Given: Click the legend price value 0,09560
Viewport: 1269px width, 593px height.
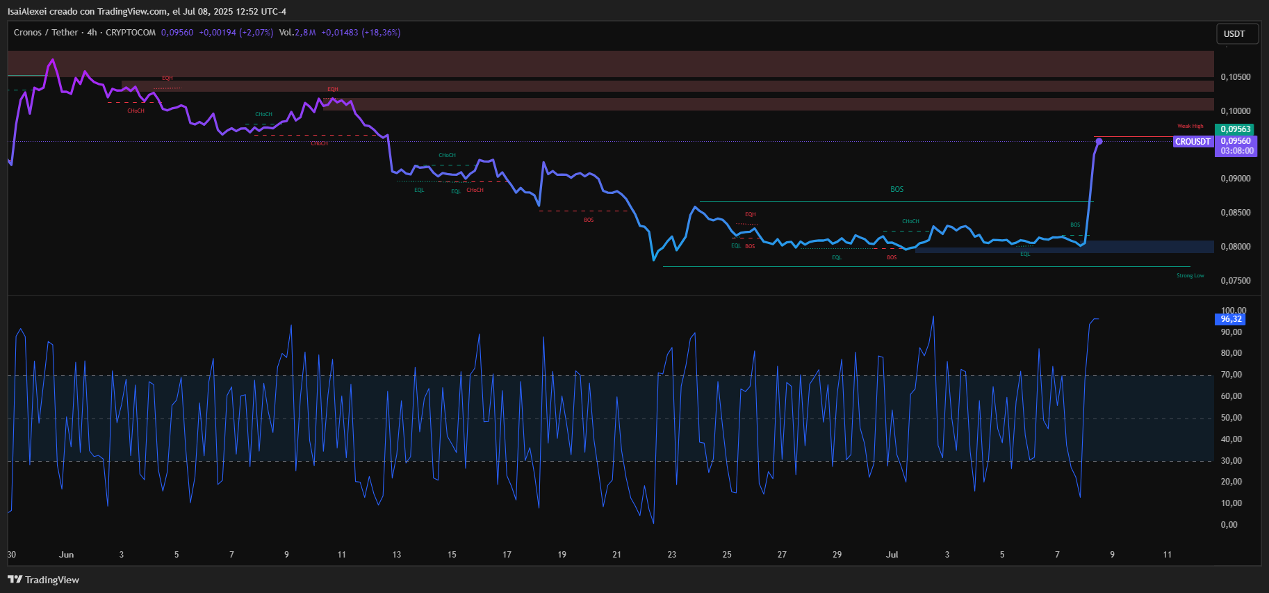Looking at the screenshot, I should pyautogui.click(x=177, y=33).
